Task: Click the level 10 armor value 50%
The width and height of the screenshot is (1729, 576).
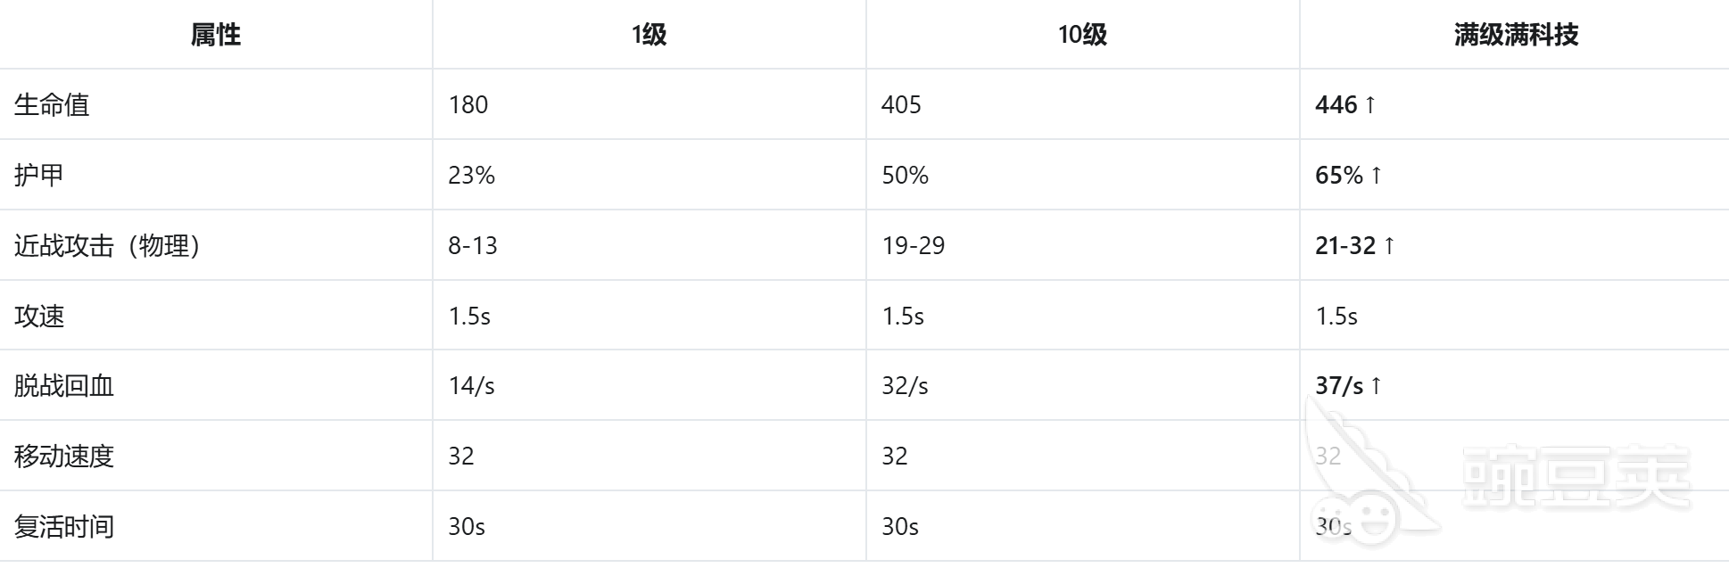Action: pyautogui.click(x=906, y=175)
